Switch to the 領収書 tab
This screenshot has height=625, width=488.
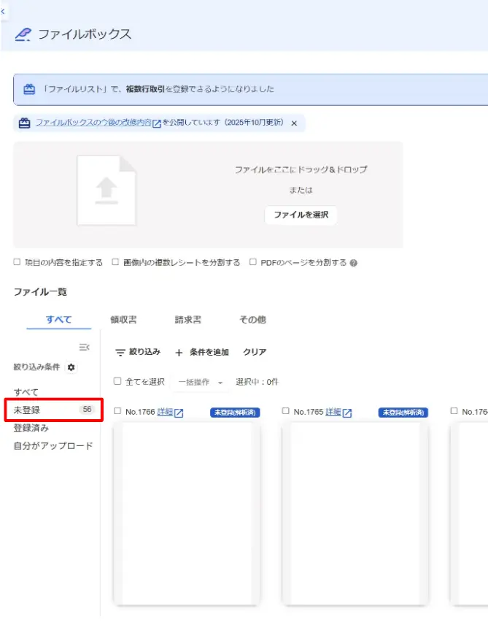(x=123, y=320)
